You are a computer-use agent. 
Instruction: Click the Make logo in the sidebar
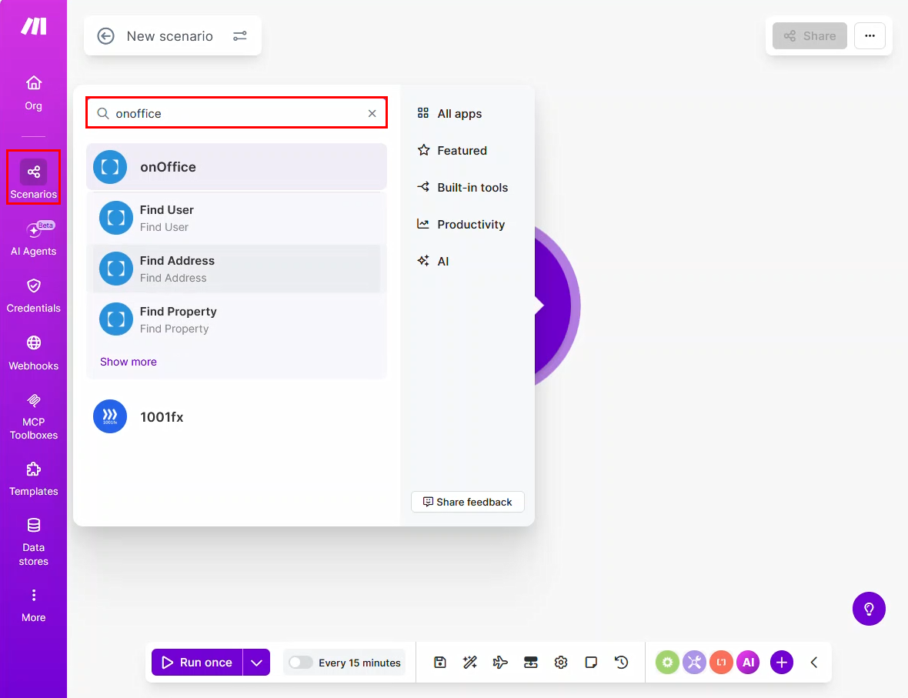pyautogui.click(x=34, y=26)
